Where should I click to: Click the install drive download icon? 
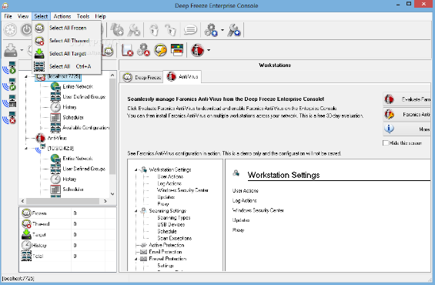(x=11, y=50)
